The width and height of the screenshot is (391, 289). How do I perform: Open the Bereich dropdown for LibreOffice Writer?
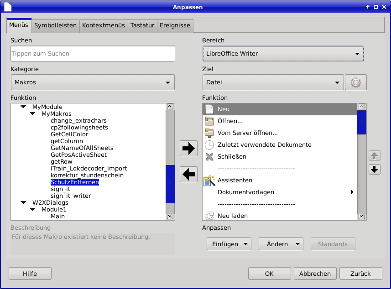click(x=283, y=54)
